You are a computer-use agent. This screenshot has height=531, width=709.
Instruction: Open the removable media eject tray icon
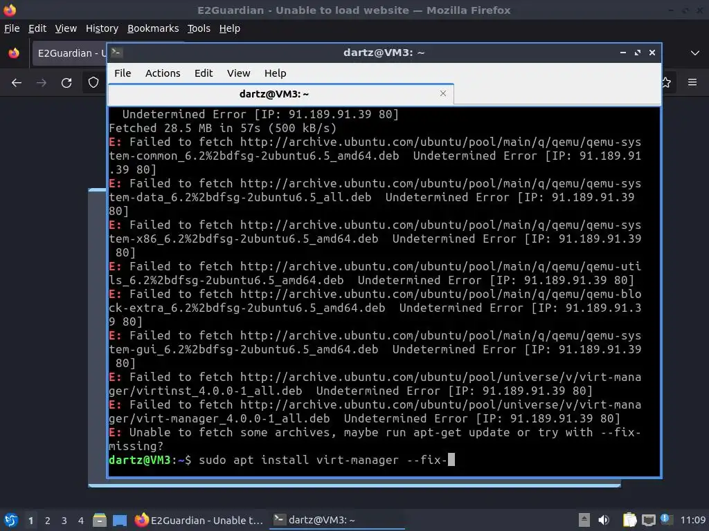584,520
